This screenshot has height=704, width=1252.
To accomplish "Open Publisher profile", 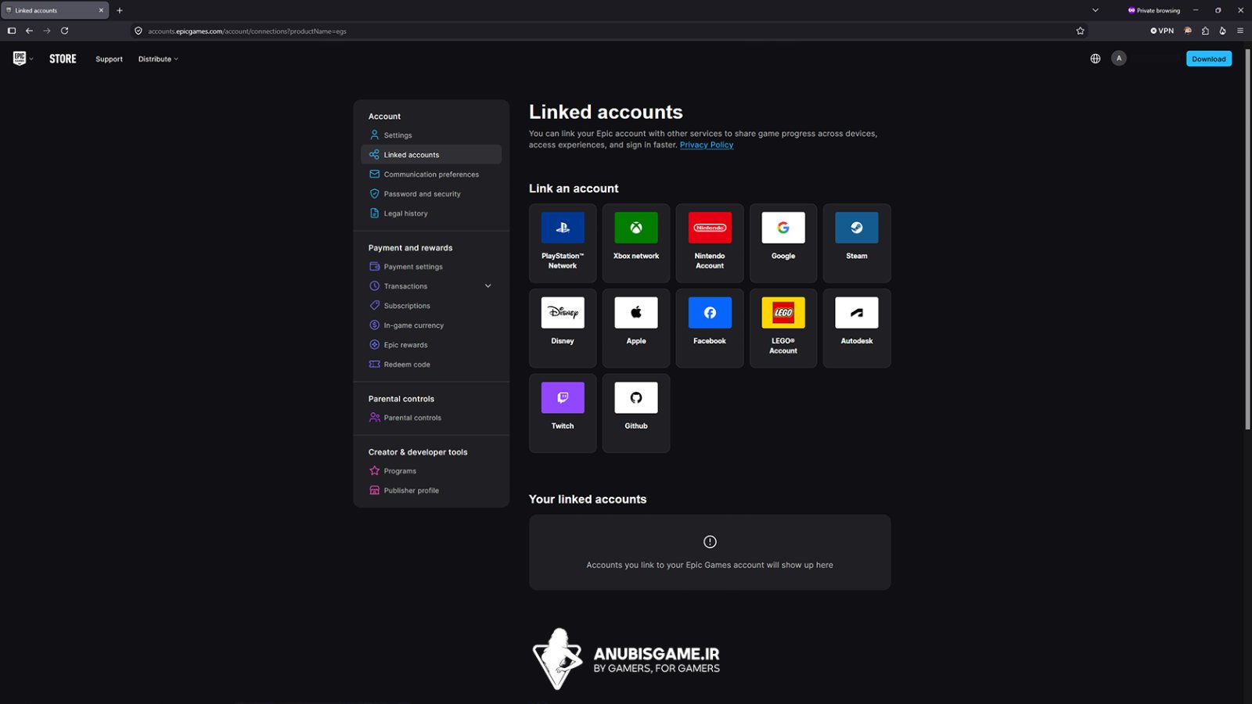I will click(431, 490).
